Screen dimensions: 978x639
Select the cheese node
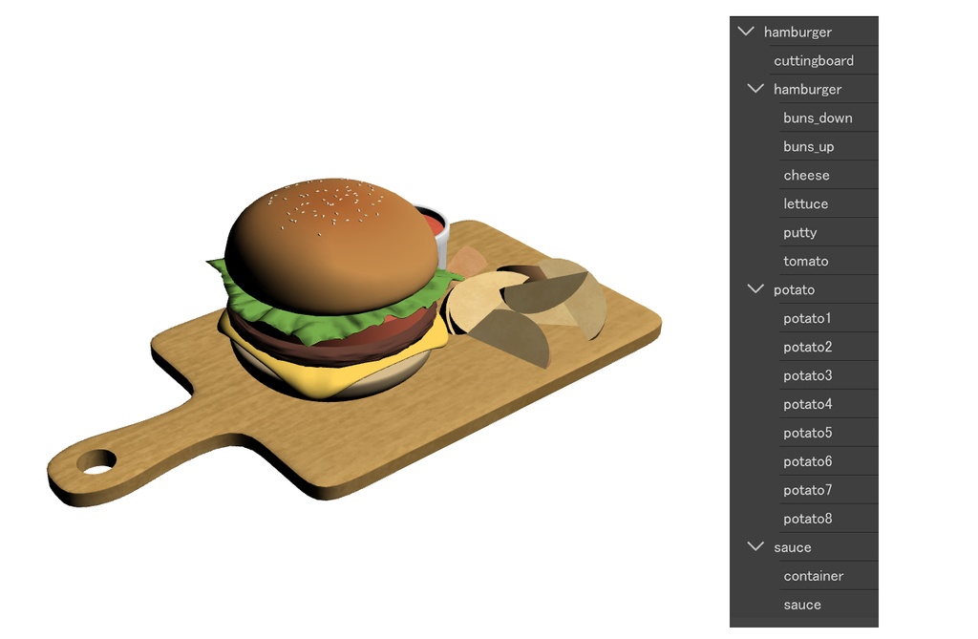[807, 174]
